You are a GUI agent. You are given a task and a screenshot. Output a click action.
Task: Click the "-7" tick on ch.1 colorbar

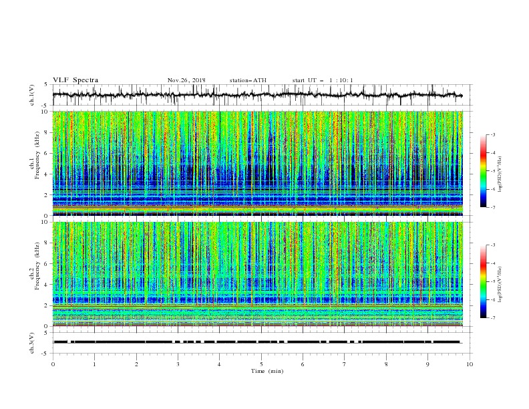click(x=492, y=207)
